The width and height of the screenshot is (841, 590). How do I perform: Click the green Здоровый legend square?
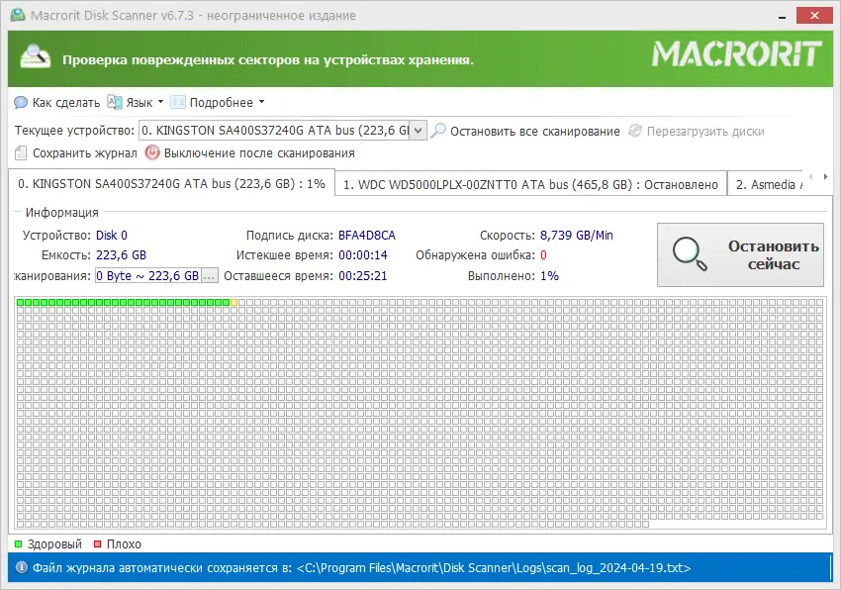click(x=18, y=543)
